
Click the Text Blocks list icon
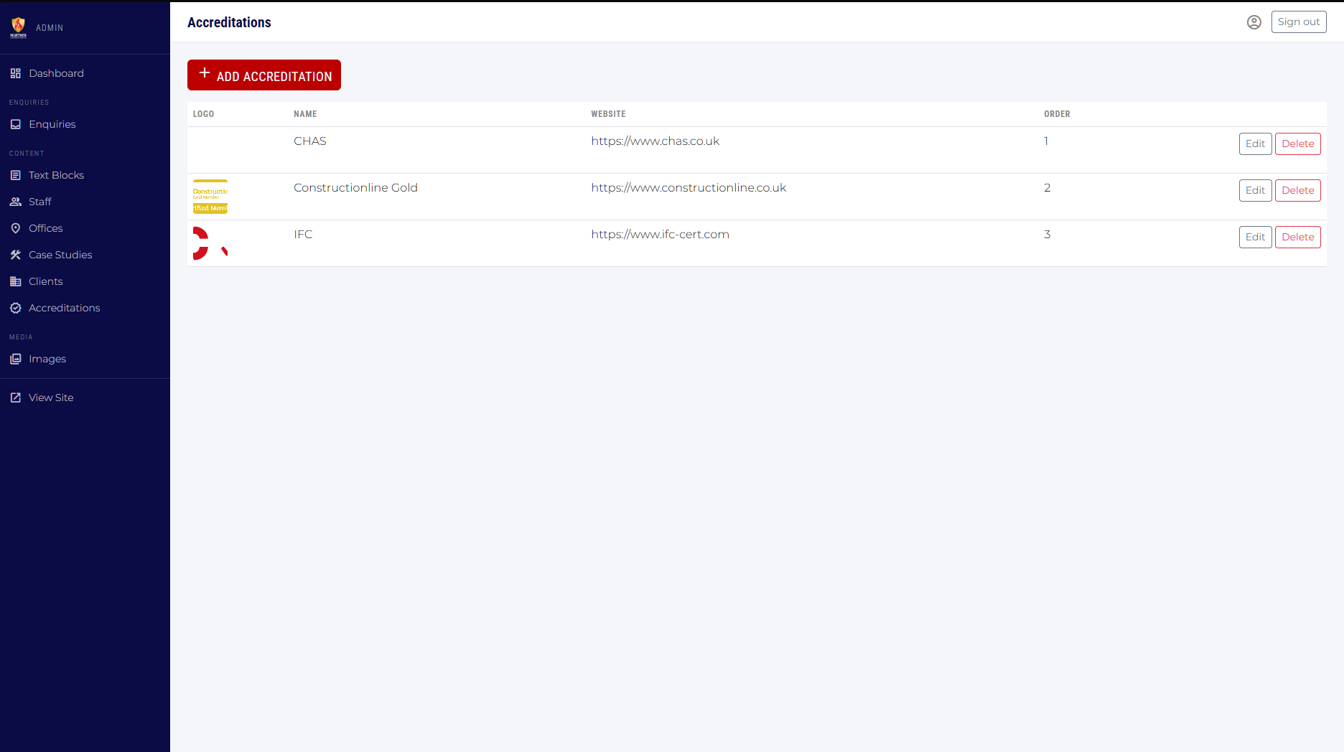click(x=15, y=174)
